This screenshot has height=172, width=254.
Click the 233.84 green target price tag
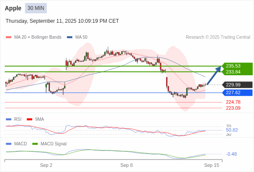237,72
